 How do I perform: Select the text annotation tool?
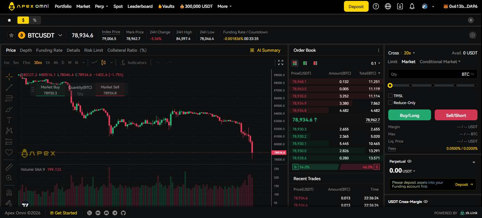9,120
